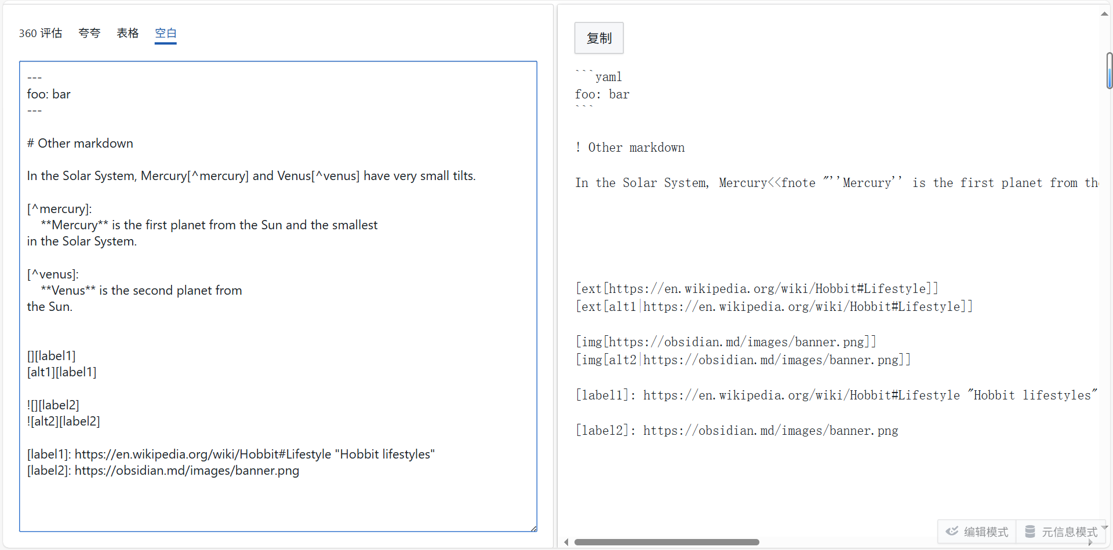
Task: Click the '[^mercury]:' footnote definition line
Action: point(59,208)
